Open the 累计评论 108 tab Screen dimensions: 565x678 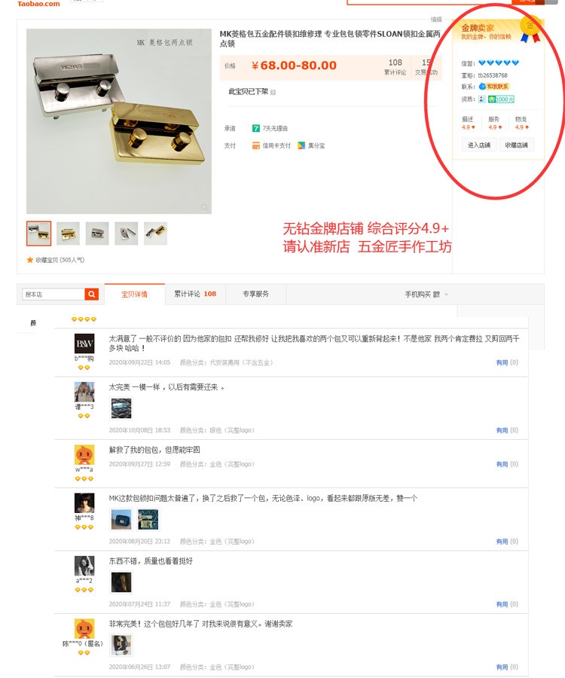(195, 294)
